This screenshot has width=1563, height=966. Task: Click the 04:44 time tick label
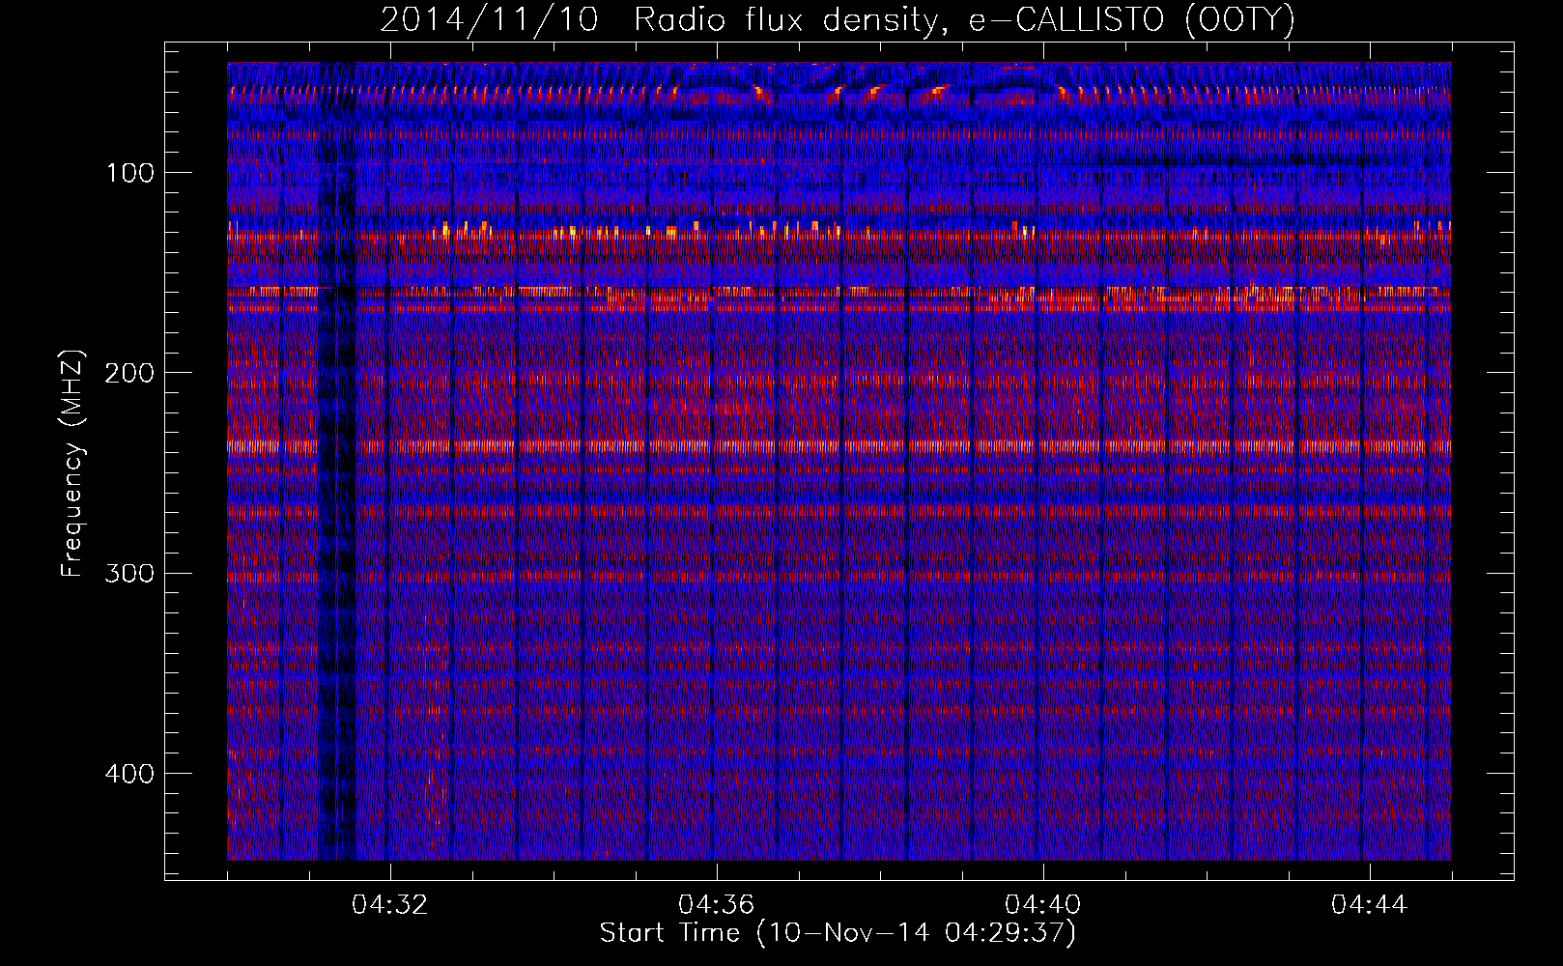coord(1370,905)
